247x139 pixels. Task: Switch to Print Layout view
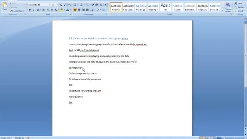(x=201, y=138)
